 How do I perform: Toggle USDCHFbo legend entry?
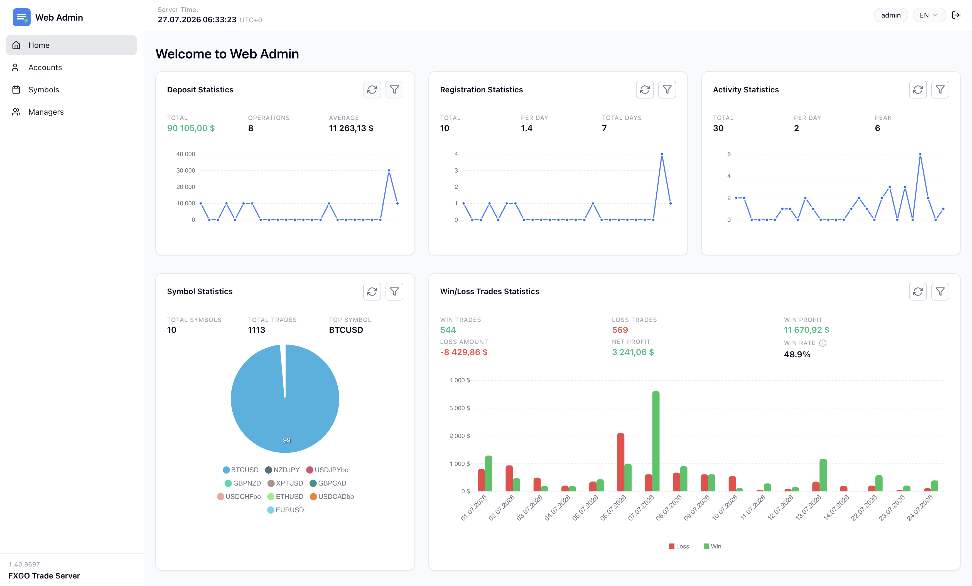239,496
